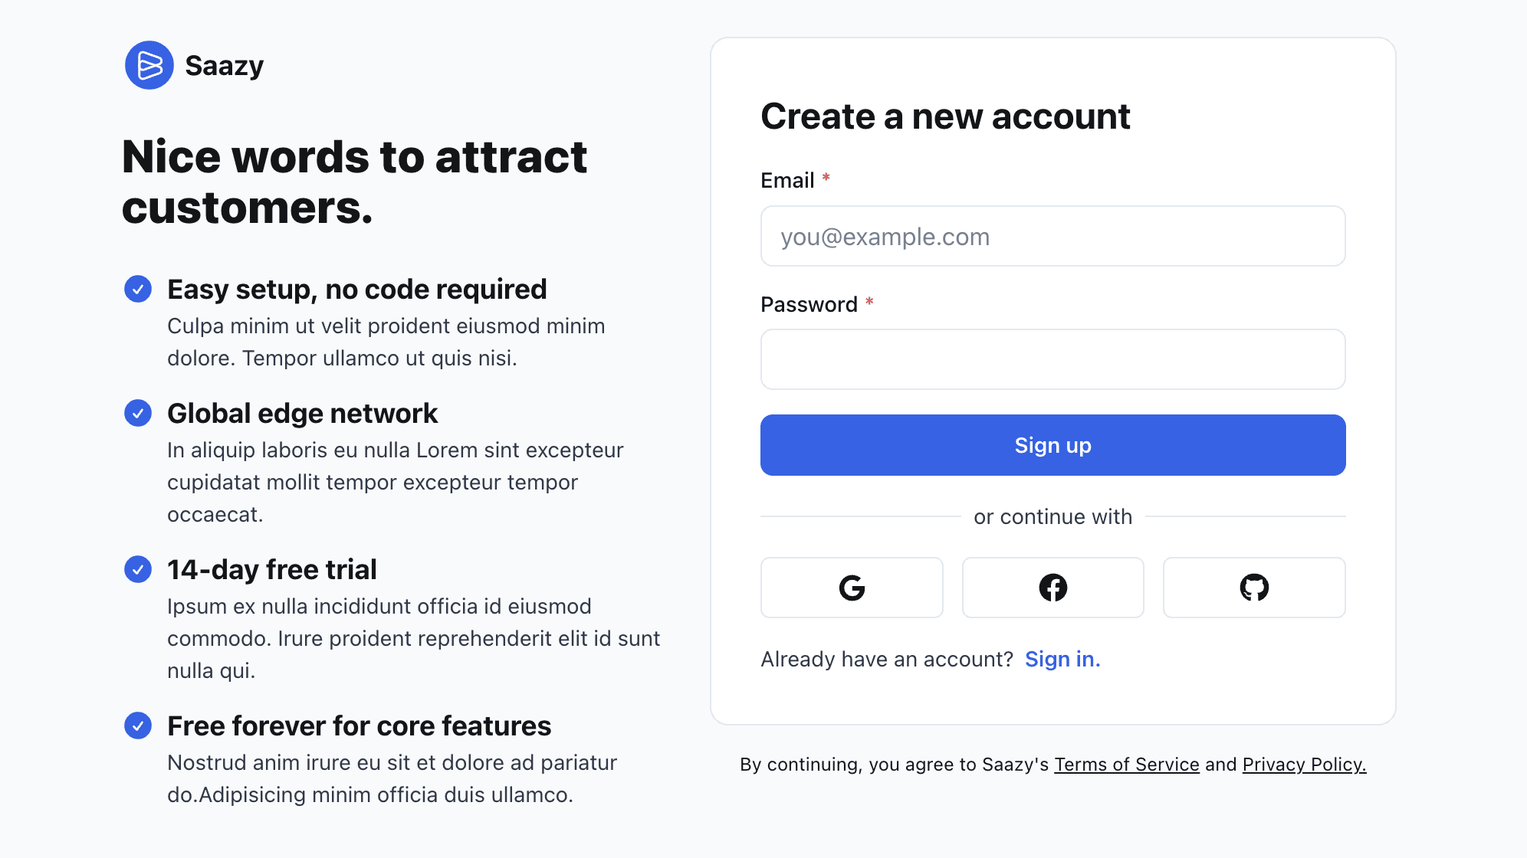This screenshot has width=1527, height=858.
Task: Continue with GitHub icon button
Action: click(x=1254, y=588)
